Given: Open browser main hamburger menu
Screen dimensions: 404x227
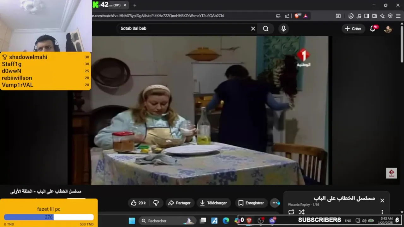Looking at the screenshot, I should 398,16.
